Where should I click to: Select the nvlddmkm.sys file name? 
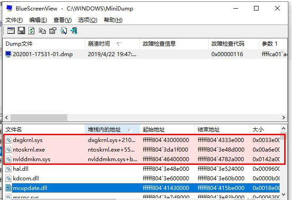click(x=32, y=159)
